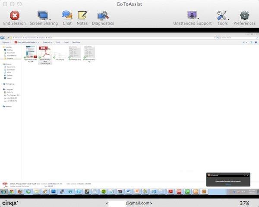Select the Etihad Airways Web Check-in PDF file

[x=45, y=55]
